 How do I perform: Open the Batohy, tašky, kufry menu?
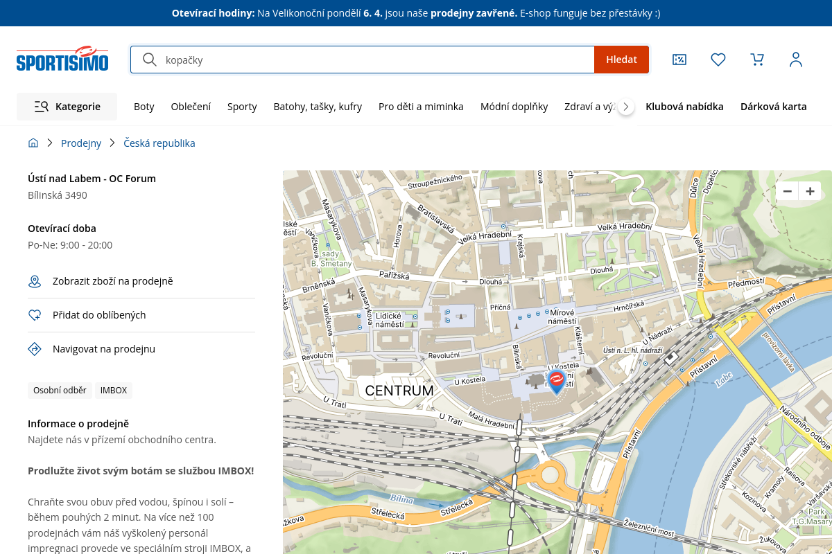coord(318,107)
